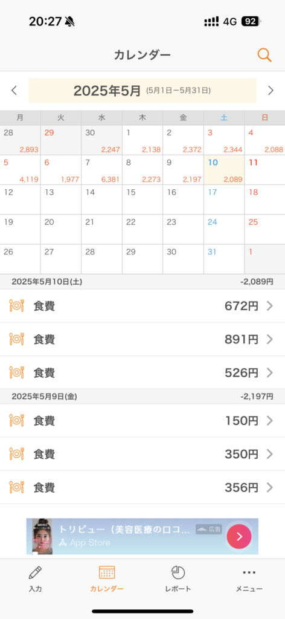Open the レポート pie chart icon
Viewport: 285px width, 619px height.
pyautogui.click(x=178, y=572)
